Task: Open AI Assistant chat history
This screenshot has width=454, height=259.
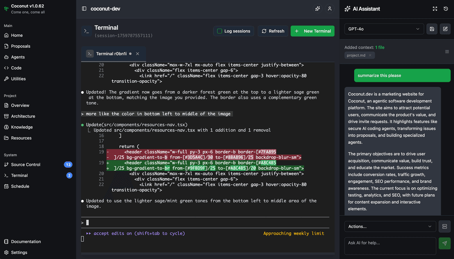Action: pyautogui.click(x=446, y=9)
